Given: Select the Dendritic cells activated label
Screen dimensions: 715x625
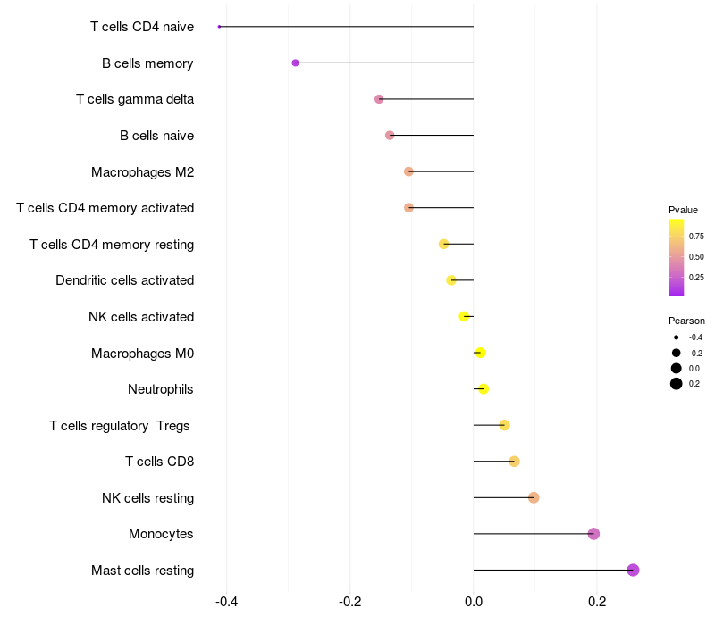Looking at the screenshot, I should click(125, 280).
